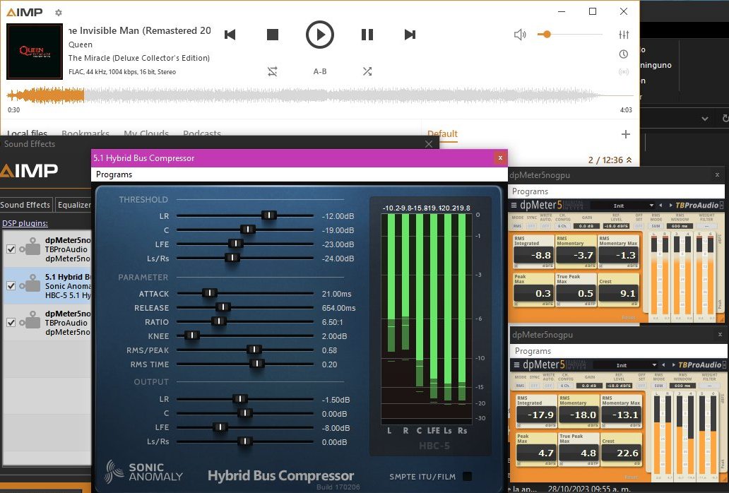The height and width of the screenshot is (493, 729).
Task: Adjust the LR output slider at -1.50dB
Action: click(x=240, y=398)
